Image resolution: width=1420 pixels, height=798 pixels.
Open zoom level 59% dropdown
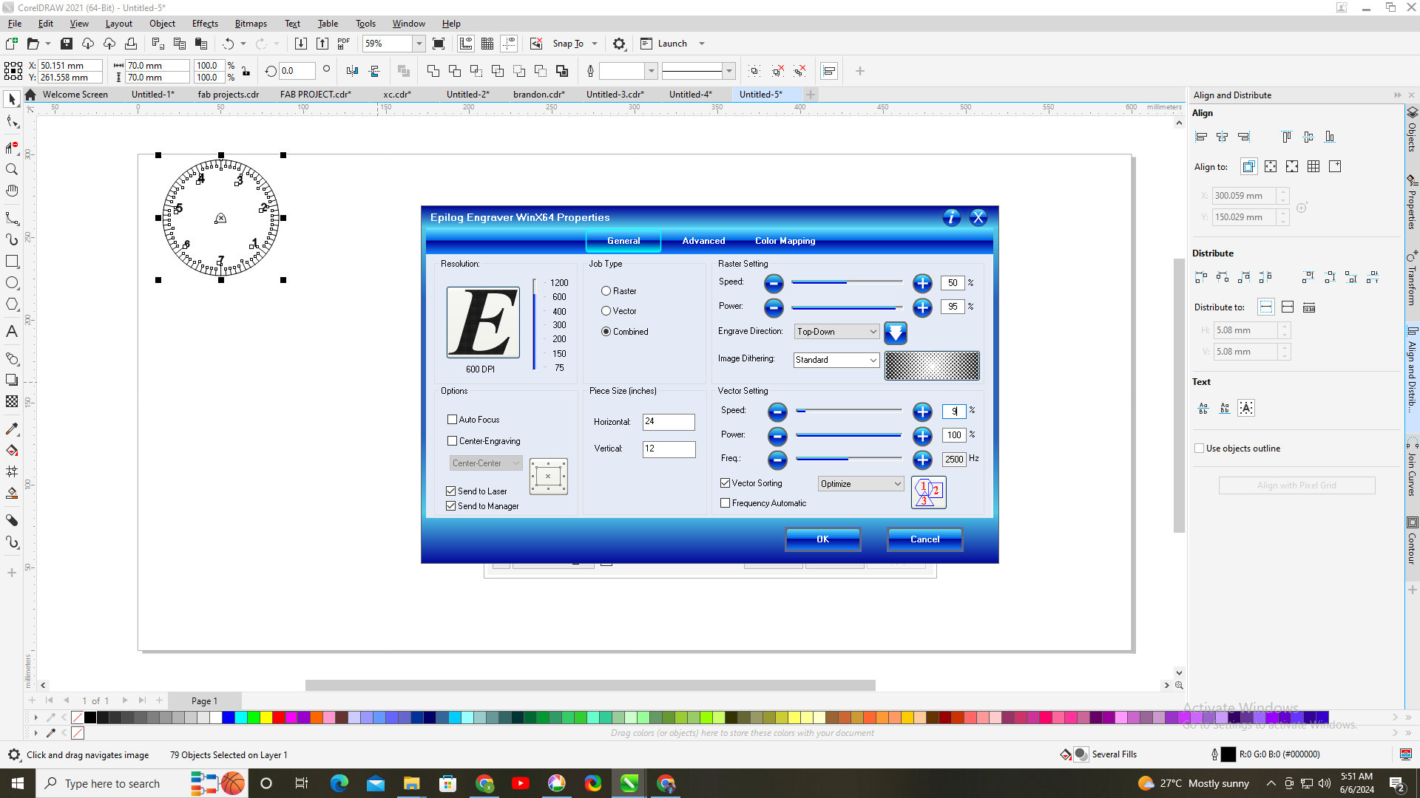pos(419,44)
